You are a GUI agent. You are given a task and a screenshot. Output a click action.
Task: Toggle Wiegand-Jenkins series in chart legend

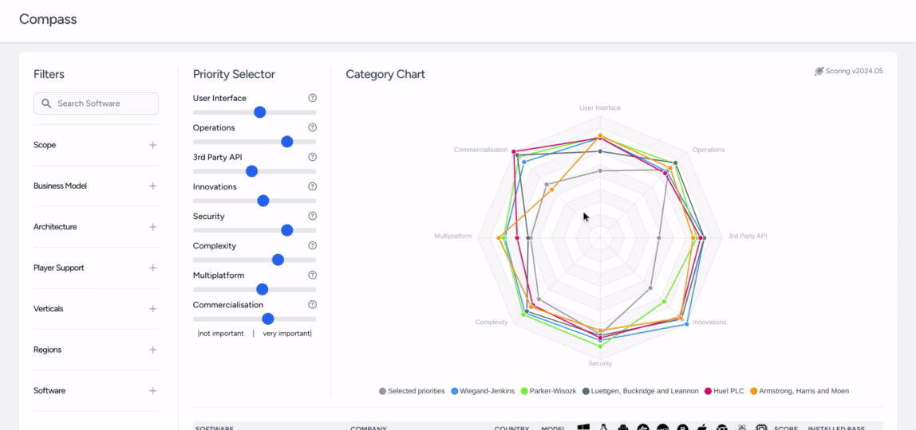482,391
